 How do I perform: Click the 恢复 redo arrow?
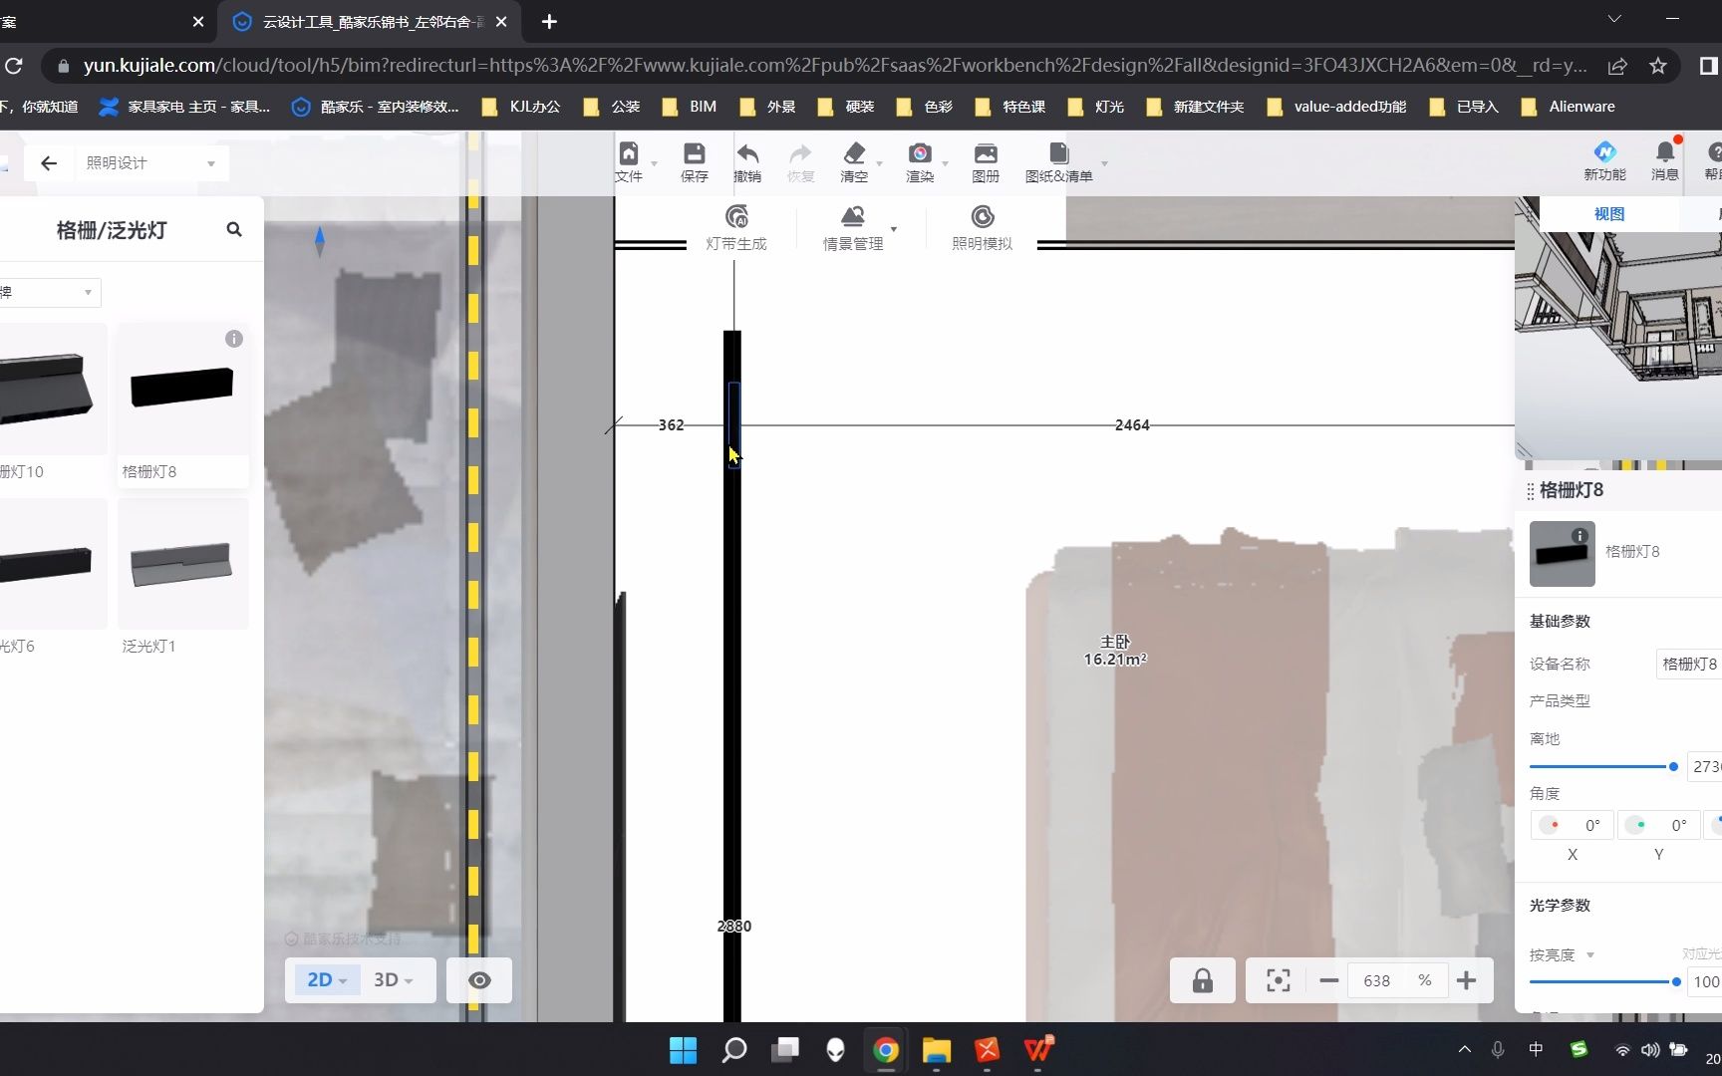800,153
